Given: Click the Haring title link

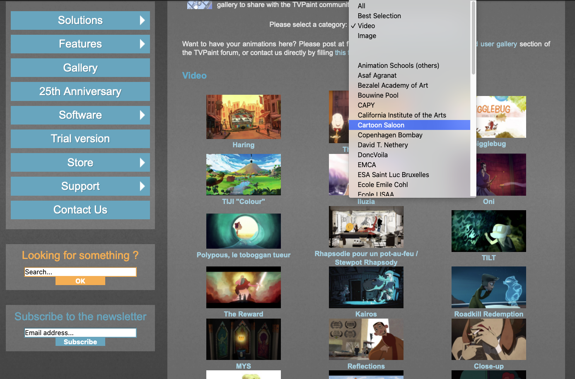Looking at the screenshot, I should [x=244, y=145].
